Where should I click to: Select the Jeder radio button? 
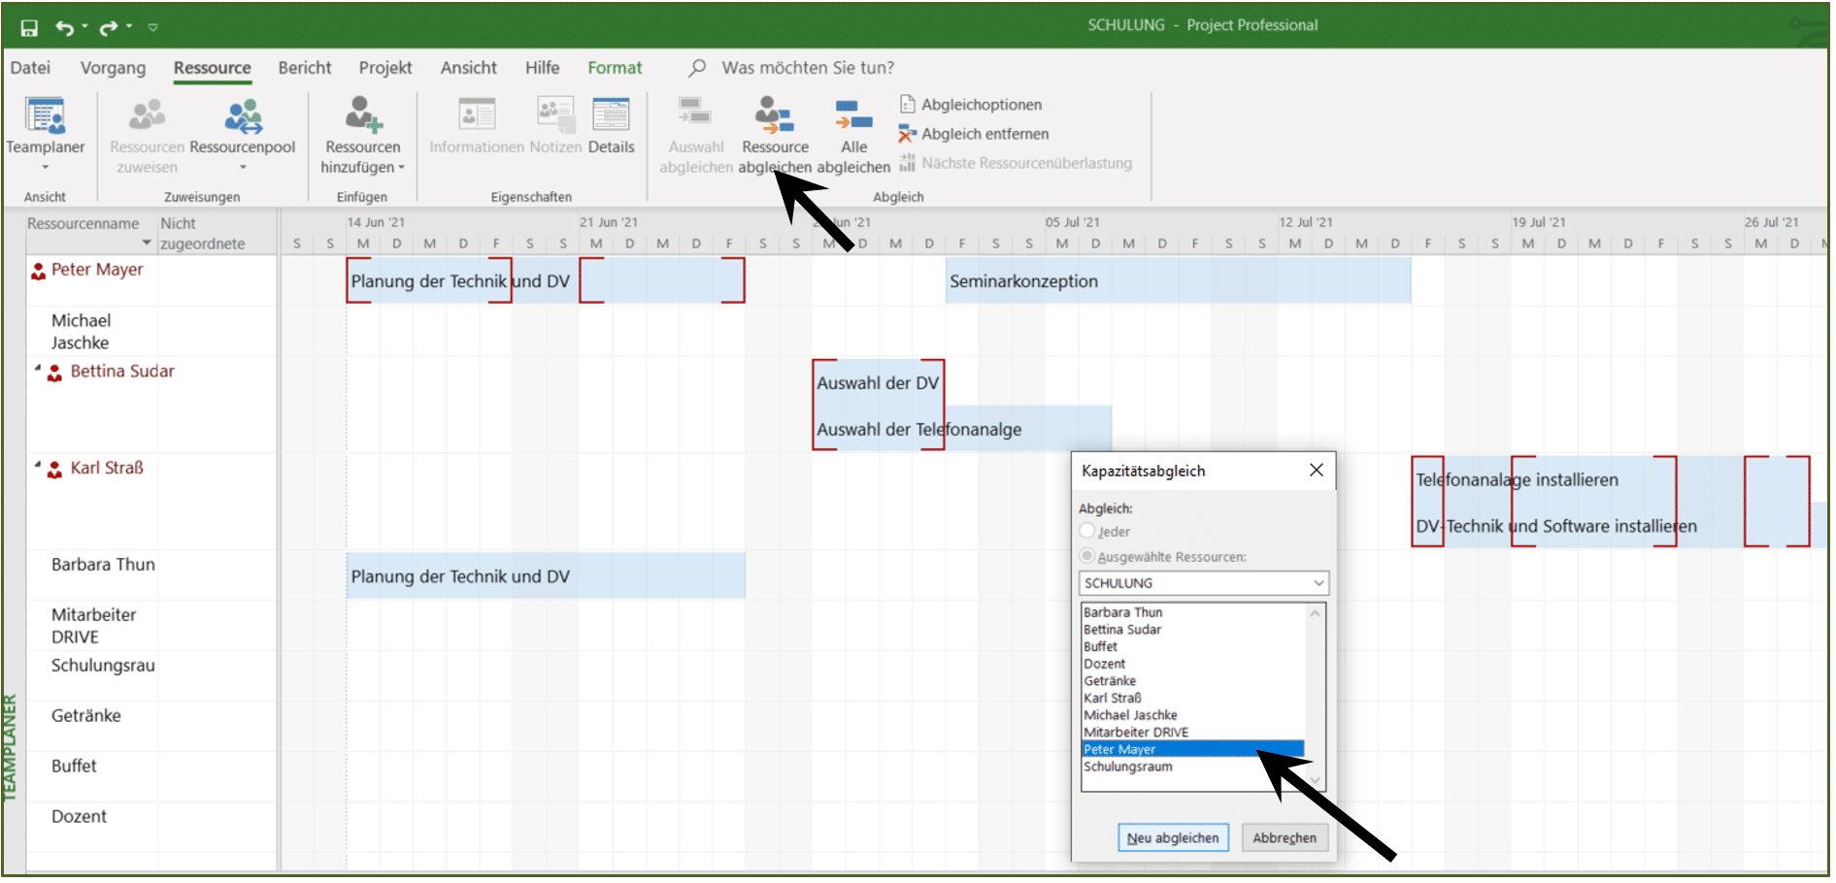point(1087,531)
